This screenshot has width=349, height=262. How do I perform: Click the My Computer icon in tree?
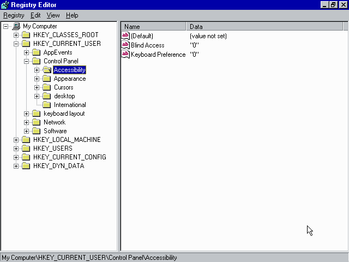[16, 26]
